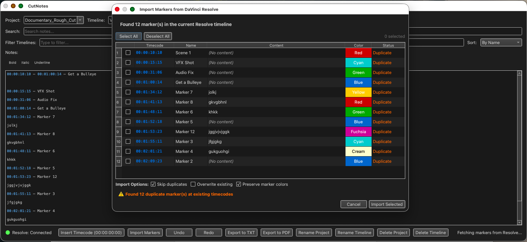Click the Undo button
This screenshot has width=527, height=242.
point(179,232)
